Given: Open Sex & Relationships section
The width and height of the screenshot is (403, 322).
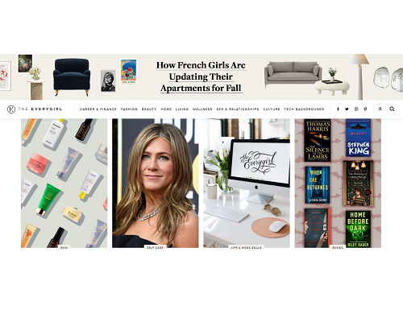Looking at the screenshot, I should (x=238, y=109).
